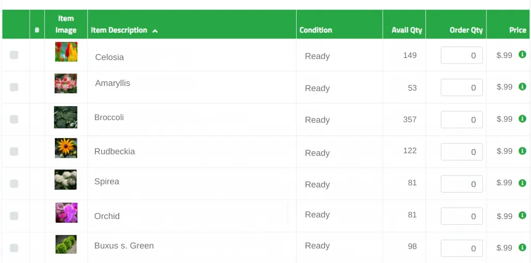Click the info icon beside Celosia price
Screen dimensions: 531x263
click(522, 54)
